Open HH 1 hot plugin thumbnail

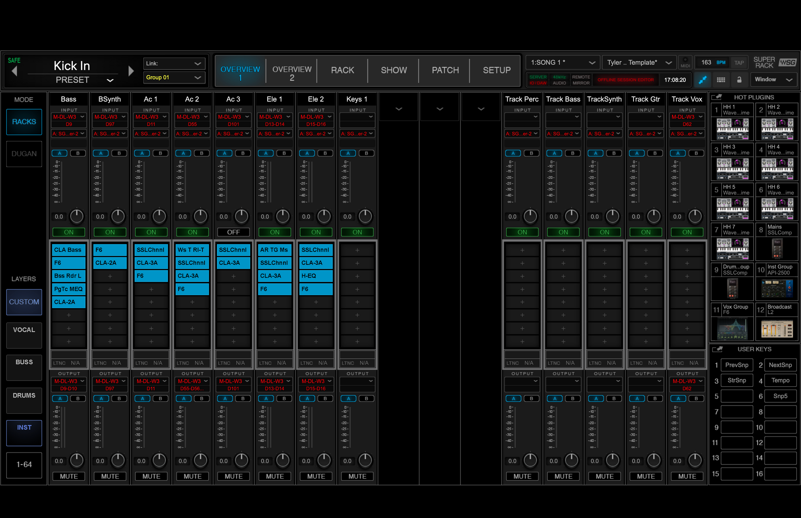(733, 129)
